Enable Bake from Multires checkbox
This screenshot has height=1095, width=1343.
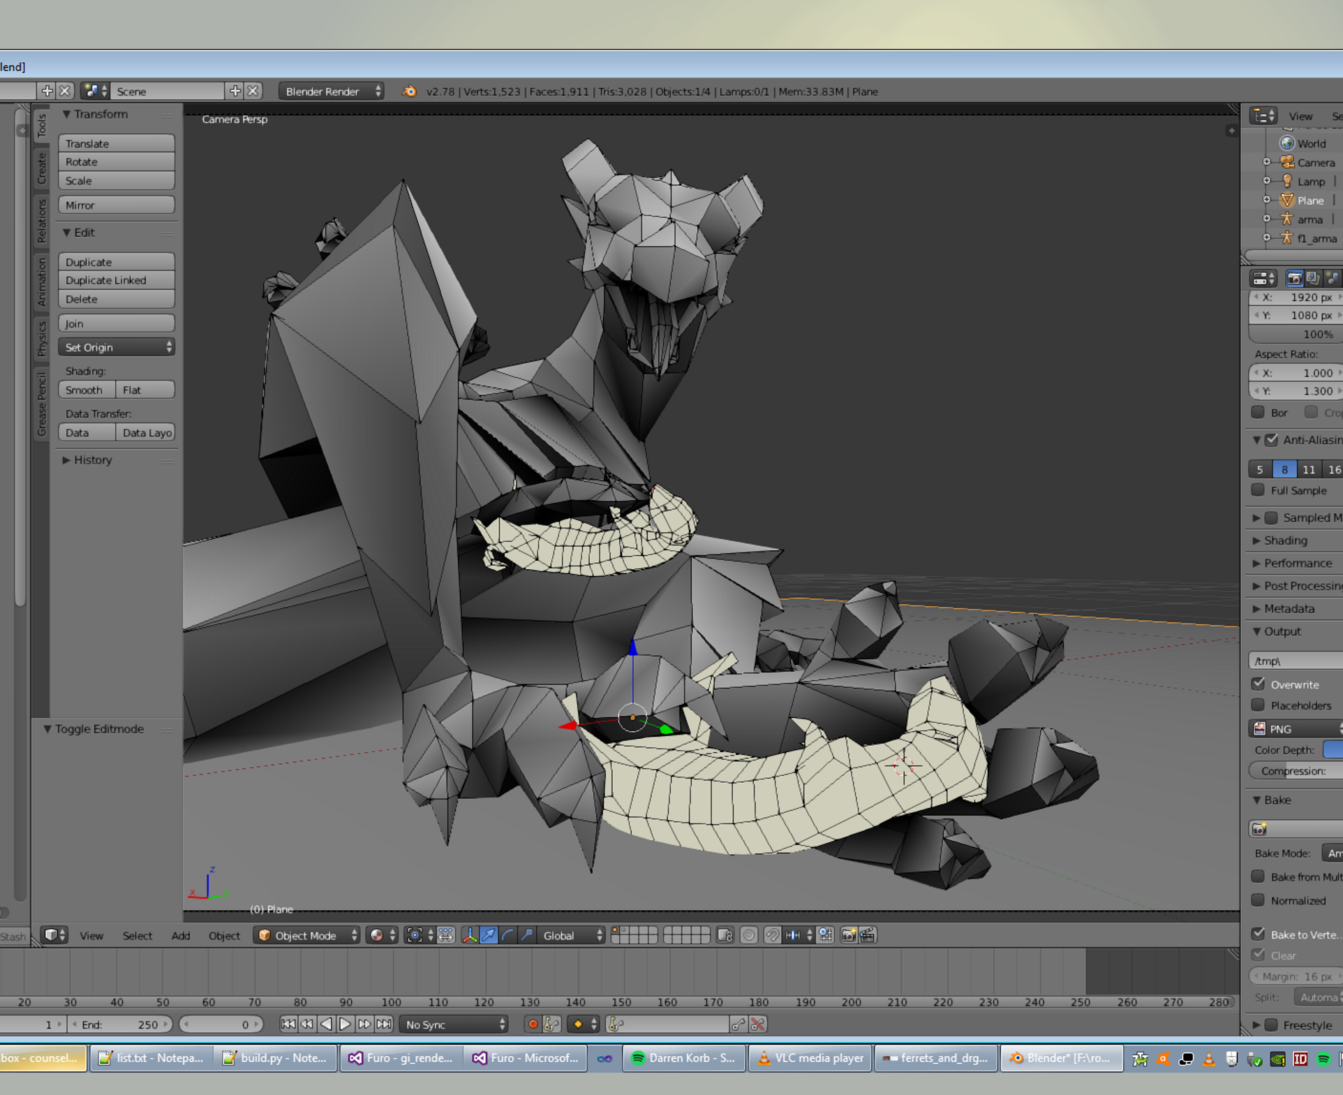1258,876
